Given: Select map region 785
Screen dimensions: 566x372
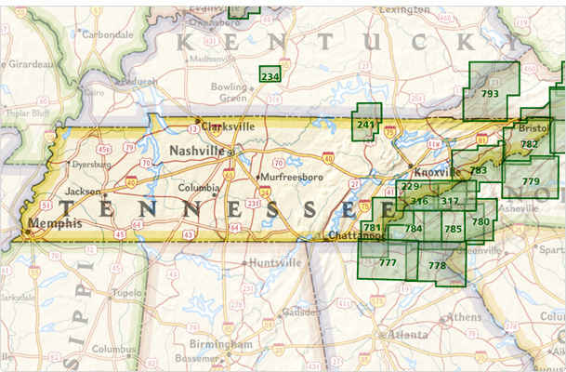Looking at the screenshot, I should (453, 229).
